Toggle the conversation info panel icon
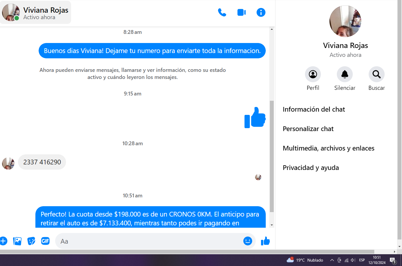402x266 pixels. point(261,12)
